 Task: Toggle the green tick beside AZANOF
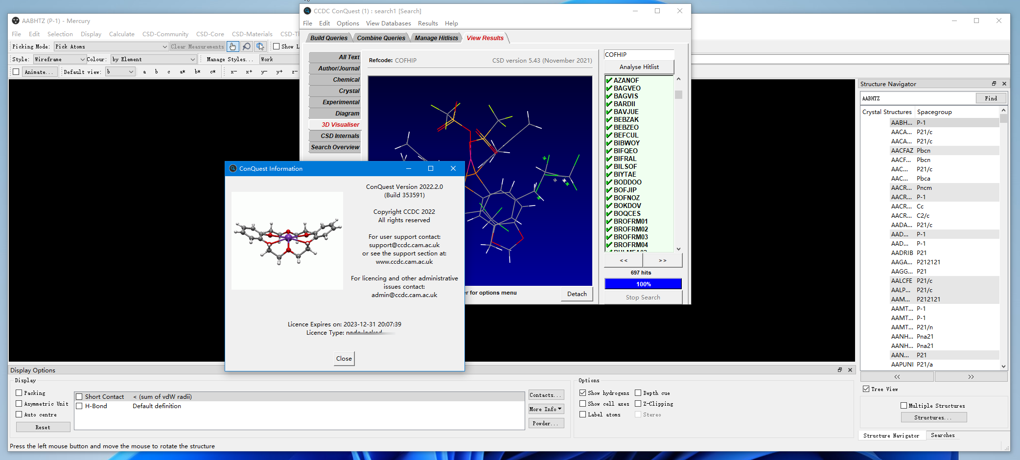609,80
